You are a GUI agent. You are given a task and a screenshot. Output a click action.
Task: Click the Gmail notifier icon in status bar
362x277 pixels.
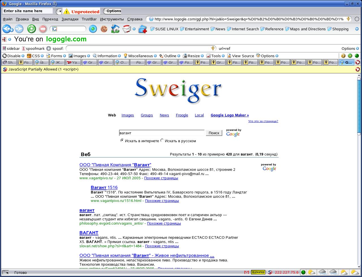pyautogui.click(x=246, y=272)
